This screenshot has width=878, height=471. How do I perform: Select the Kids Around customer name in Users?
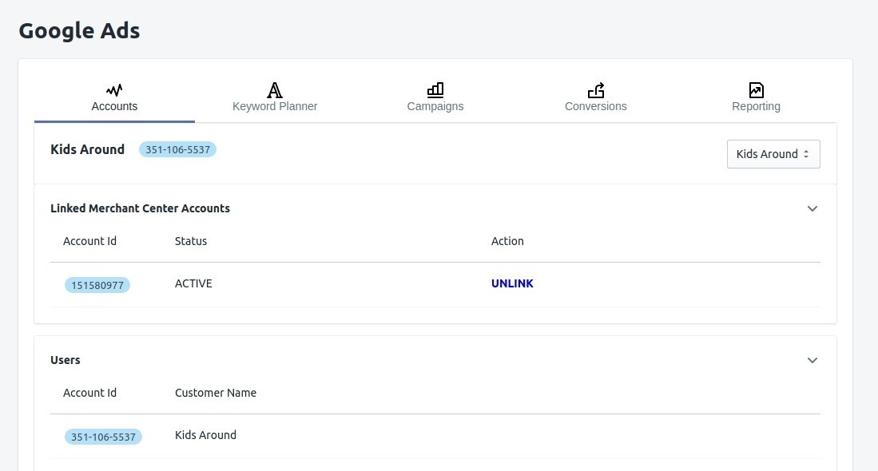205,435
